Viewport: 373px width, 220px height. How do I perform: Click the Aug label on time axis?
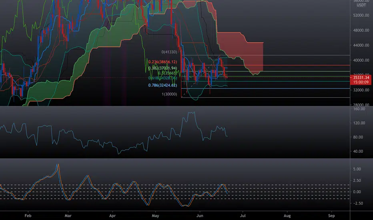tap(287, 216)
